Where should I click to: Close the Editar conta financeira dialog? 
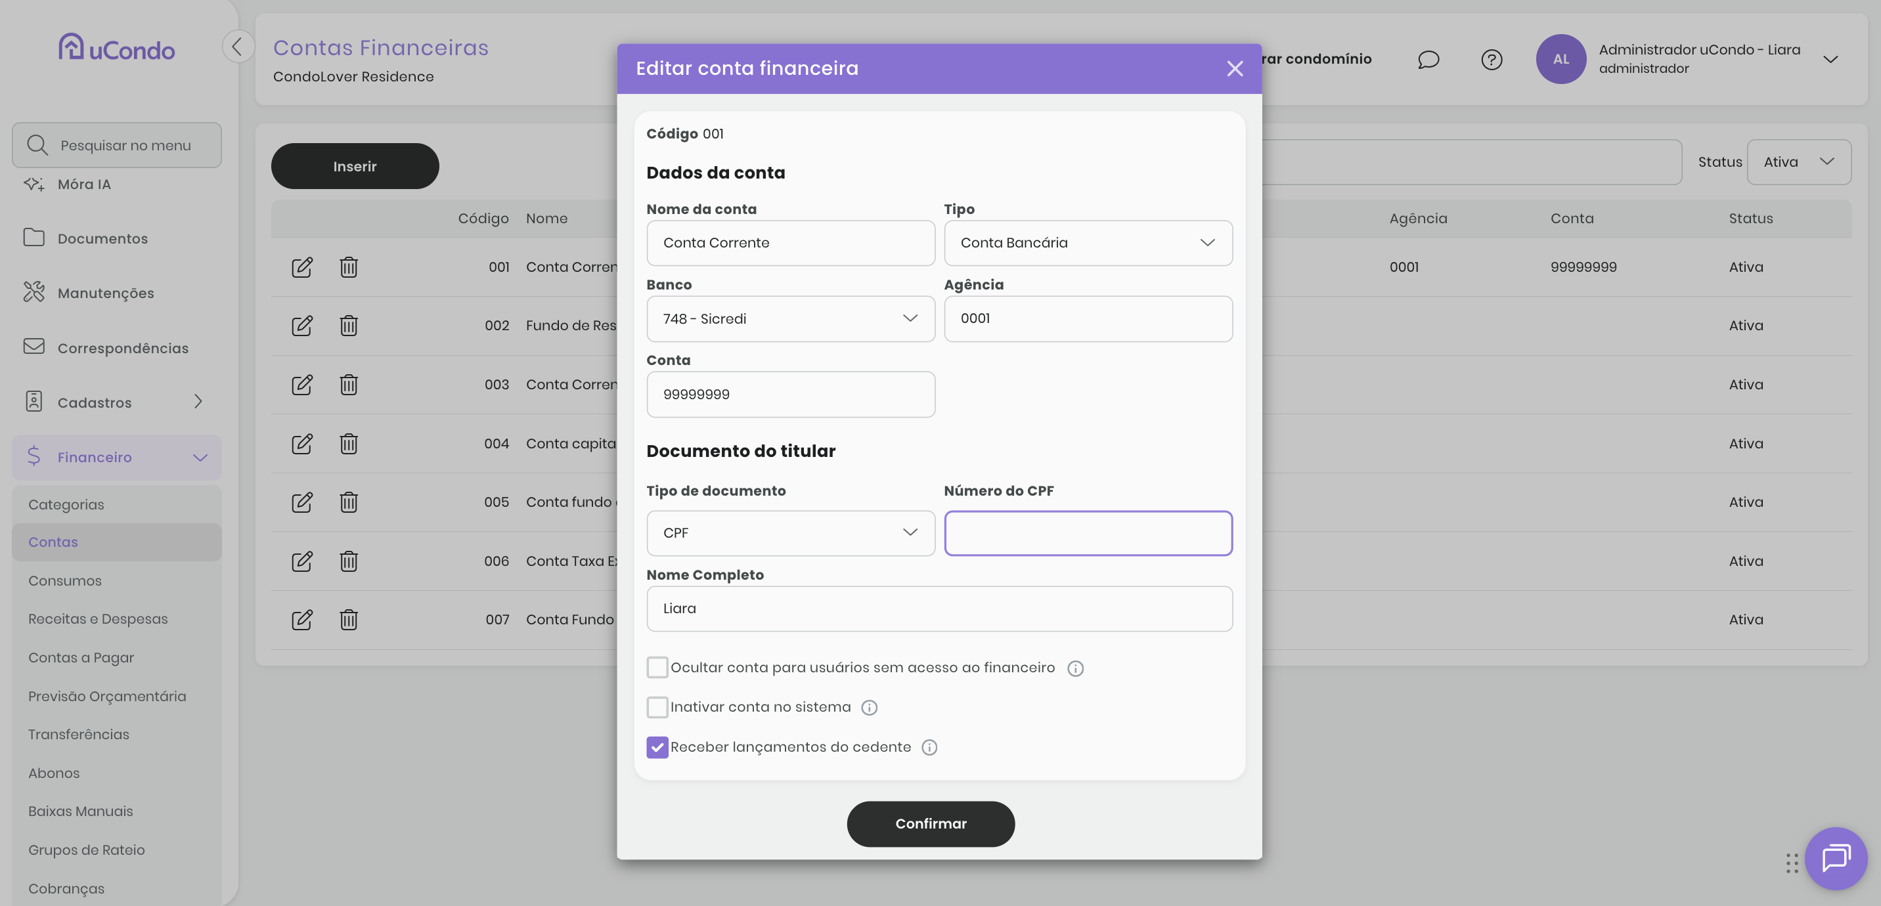coord(1234,69)
